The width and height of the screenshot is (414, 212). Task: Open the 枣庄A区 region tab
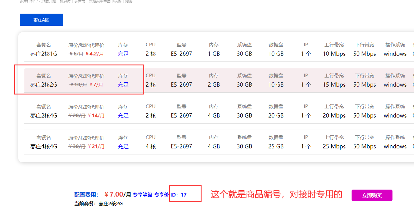tap(41, 20)
